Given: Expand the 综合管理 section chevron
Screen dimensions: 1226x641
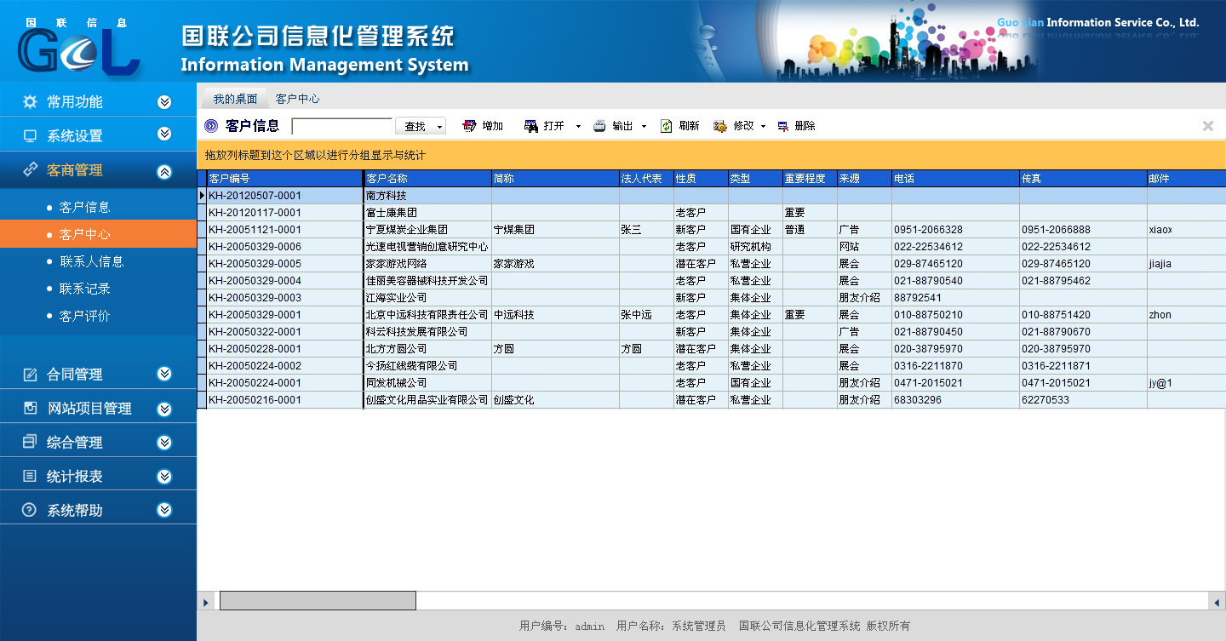Looking at the screenshot, I should pyautogui.click(x=164, y=443).
